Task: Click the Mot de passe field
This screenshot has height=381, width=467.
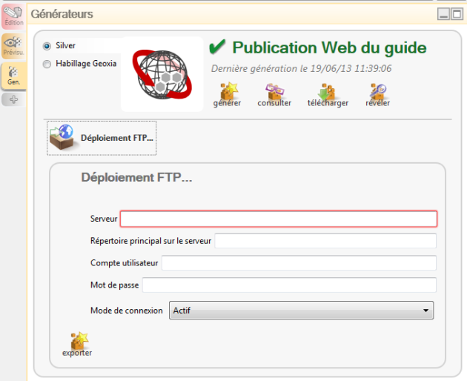Action: point(289,285)
